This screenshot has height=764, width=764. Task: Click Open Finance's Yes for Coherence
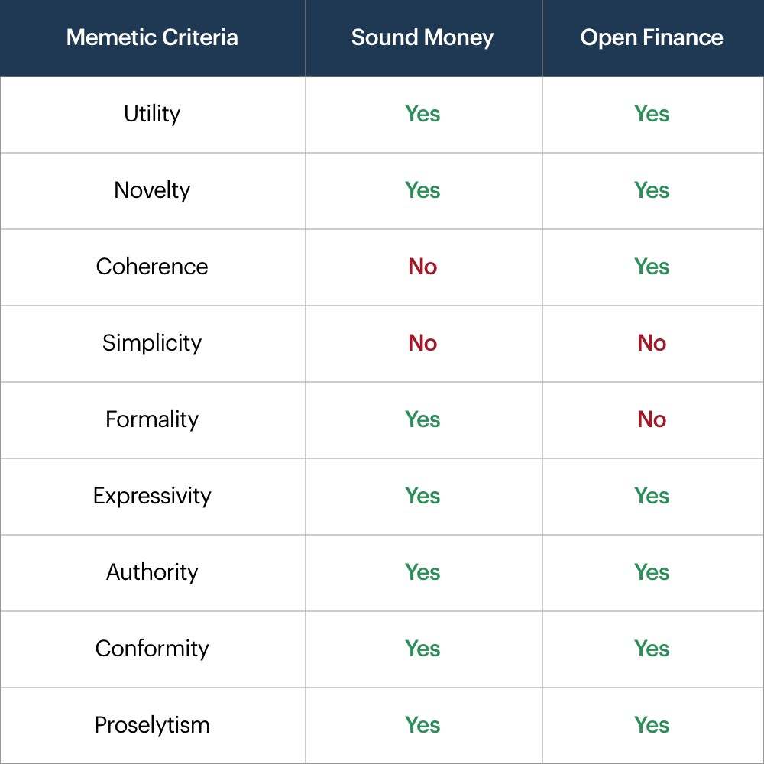pos(652,267)
